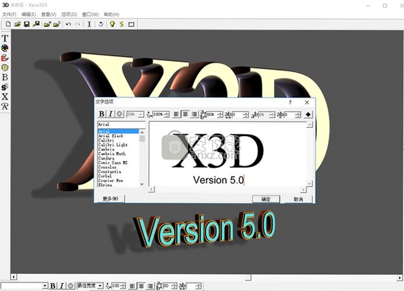Click the diamond icon in the text dialog

[308, 115]
